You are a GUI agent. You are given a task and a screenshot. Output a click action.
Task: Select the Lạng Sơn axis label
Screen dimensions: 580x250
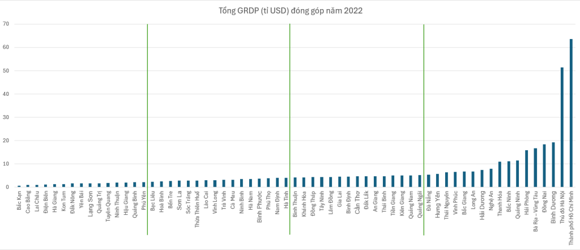tap(91, 202)
